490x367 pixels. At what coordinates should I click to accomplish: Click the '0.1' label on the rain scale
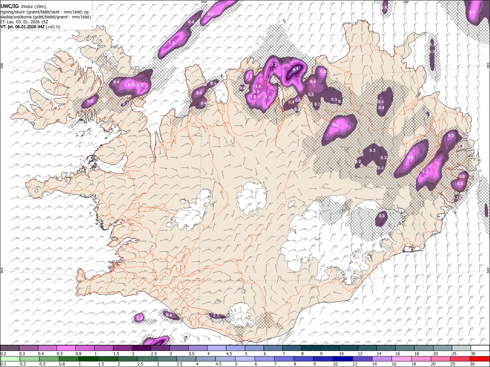(x=3, y=364)
